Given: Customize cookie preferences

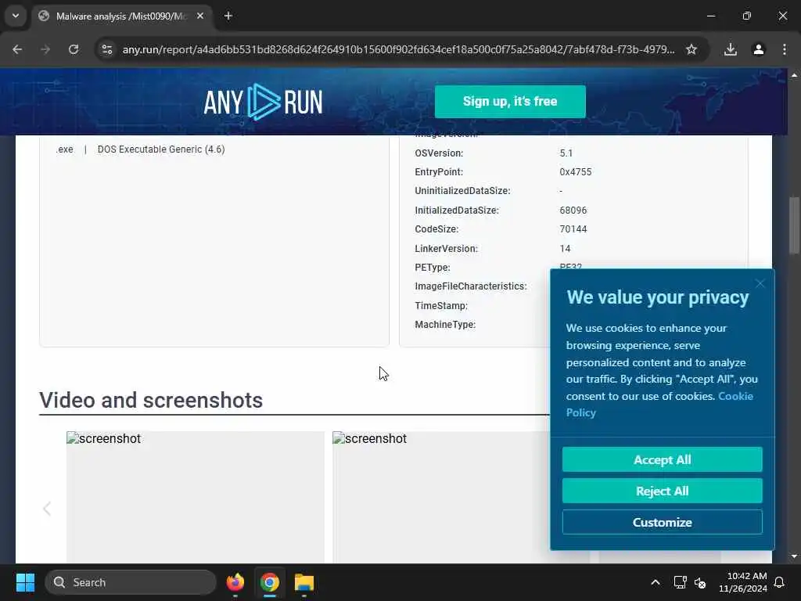Looking at the screenshot, I should 662,522.
